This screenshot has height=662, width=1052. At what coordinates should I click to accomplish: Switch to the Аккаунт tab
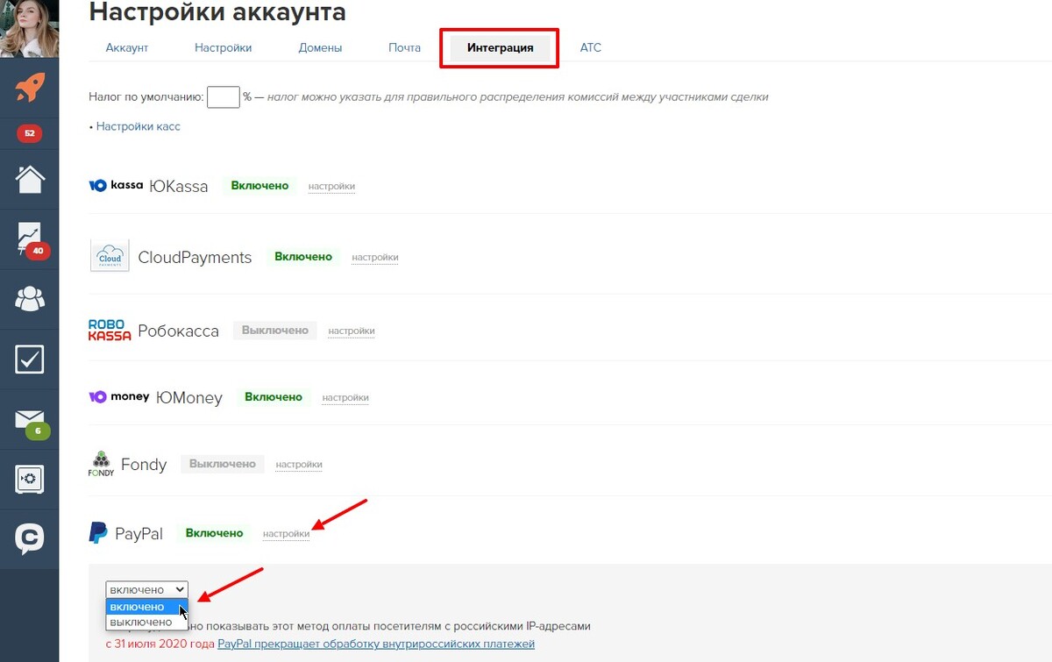tap(127, 47)
